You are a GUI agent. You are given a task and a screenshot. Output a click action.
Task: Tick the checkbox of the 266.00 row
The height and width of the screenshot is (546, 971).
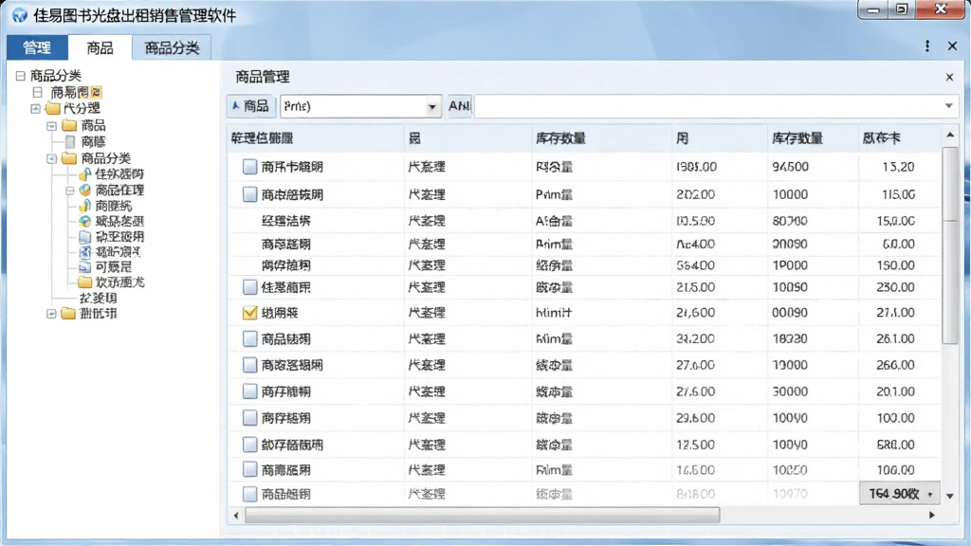click(x=249, y=365)
